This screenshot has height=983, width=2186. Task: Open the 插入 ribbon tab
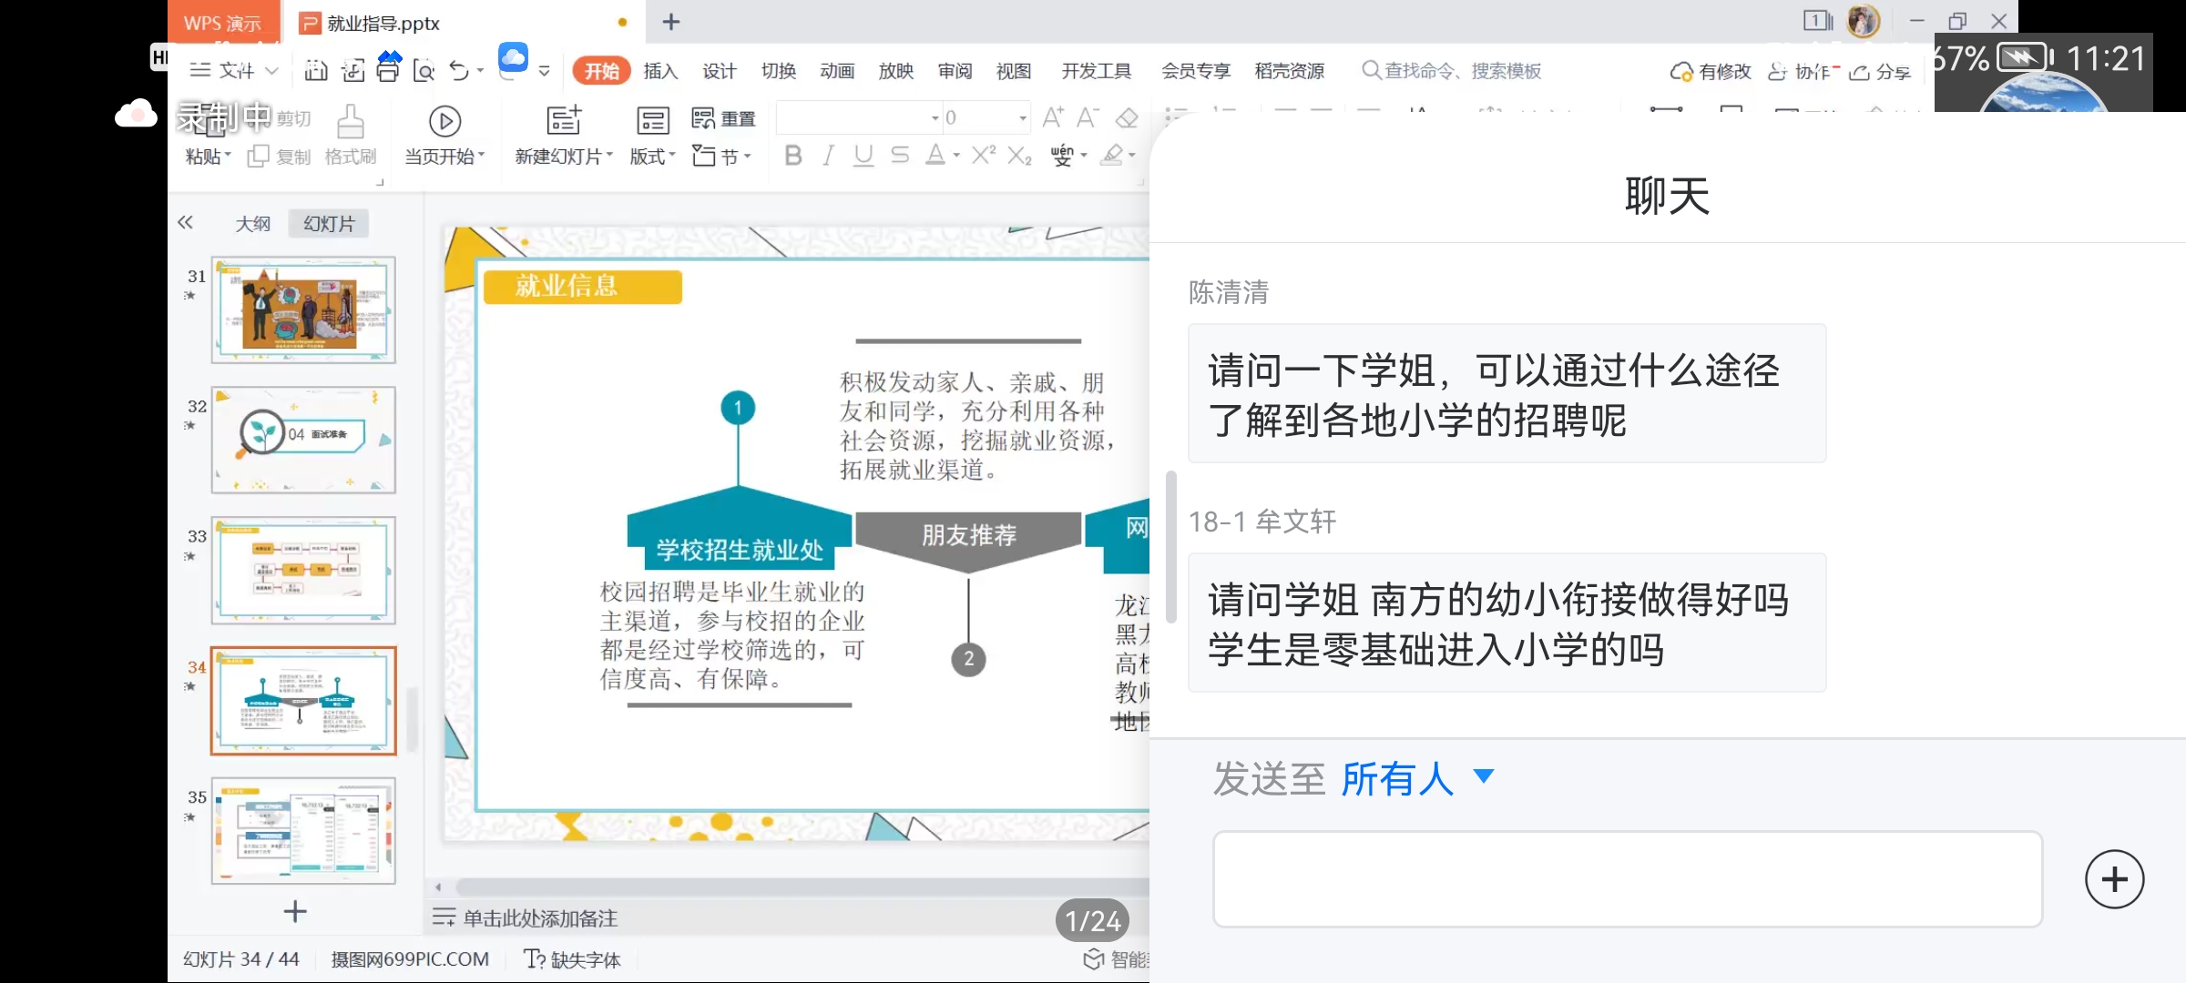660,71
